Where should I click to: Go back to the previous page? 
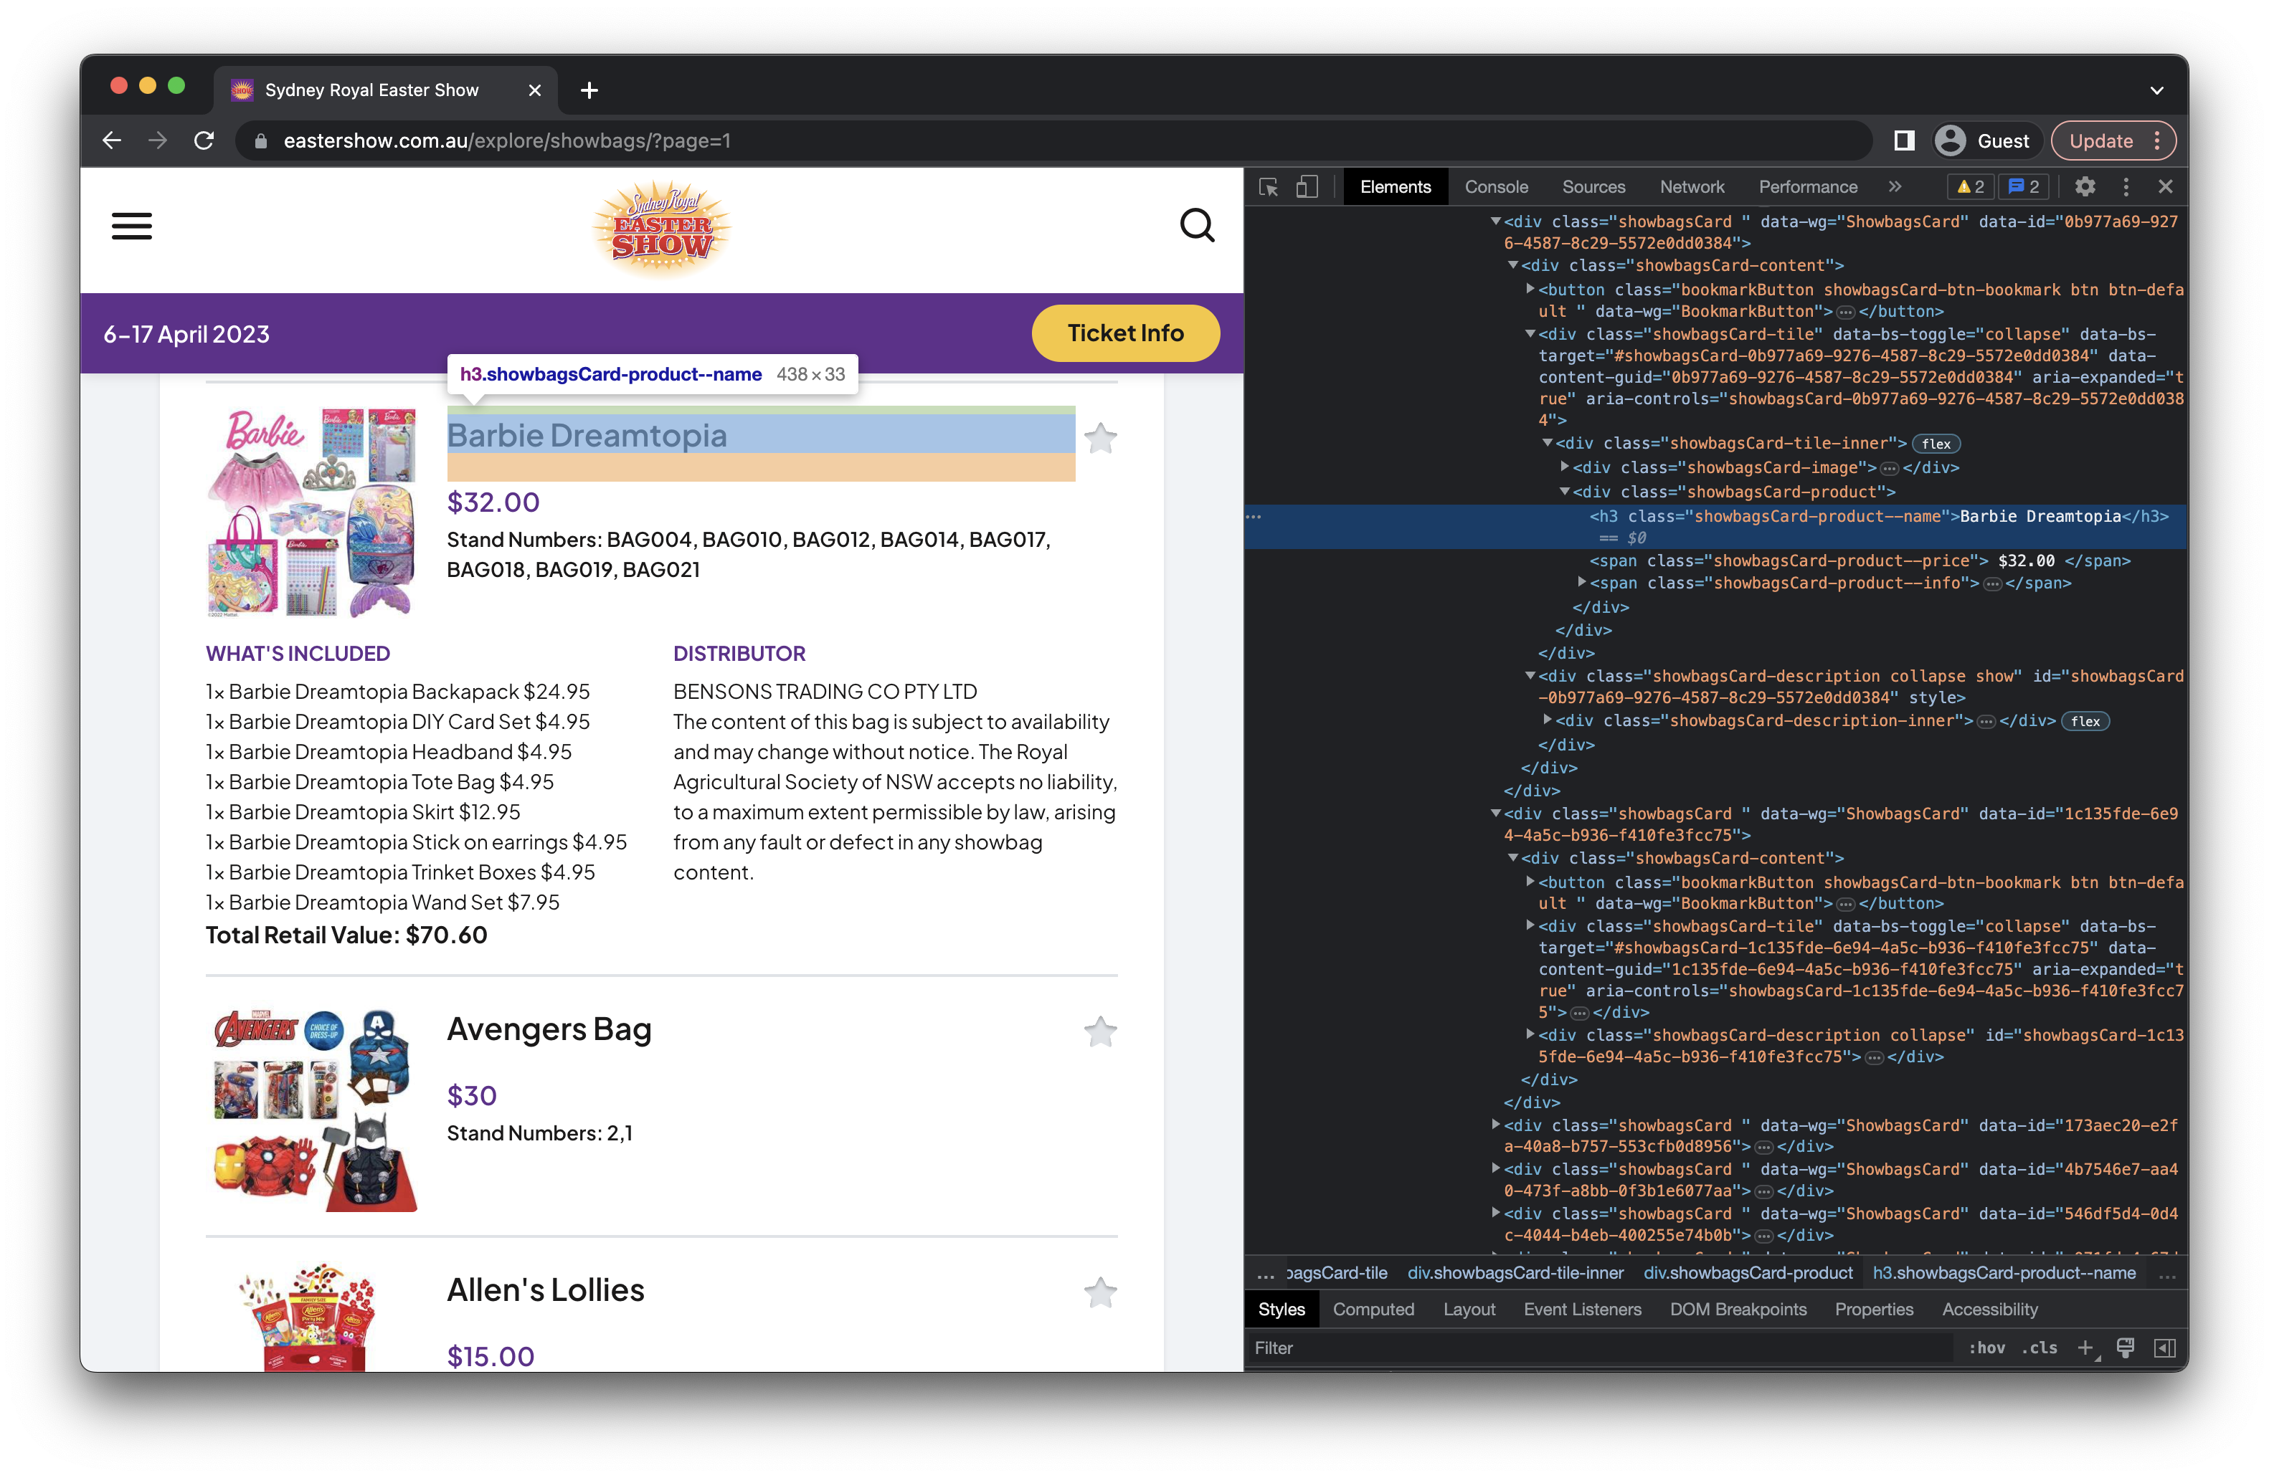click(x=112, y=141)
